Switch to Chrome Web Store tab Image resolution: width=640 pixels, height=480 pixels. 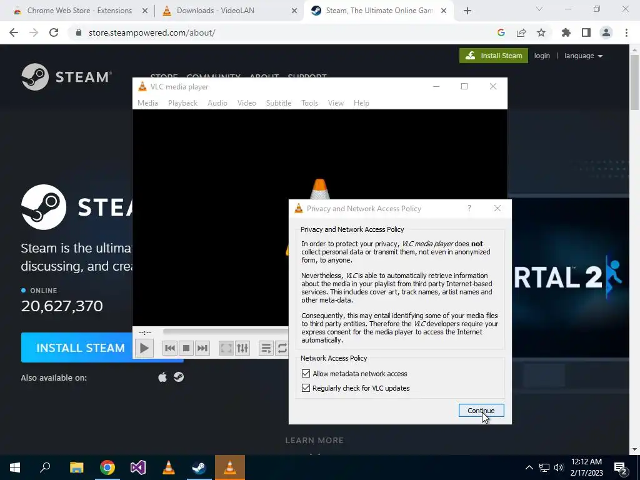click(x=79, y=11)
